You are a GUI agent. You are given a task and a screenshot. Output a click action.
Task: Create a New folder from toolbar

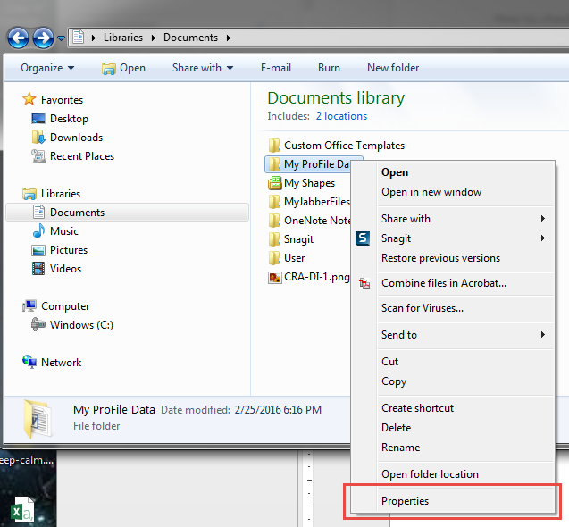point(393,68)
